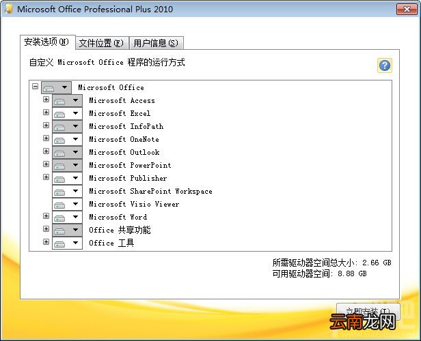This screenshot has height=341, width=421.
Task: Open install option dropdown for Microsoft PowerPoint
Action: point(67,165)
